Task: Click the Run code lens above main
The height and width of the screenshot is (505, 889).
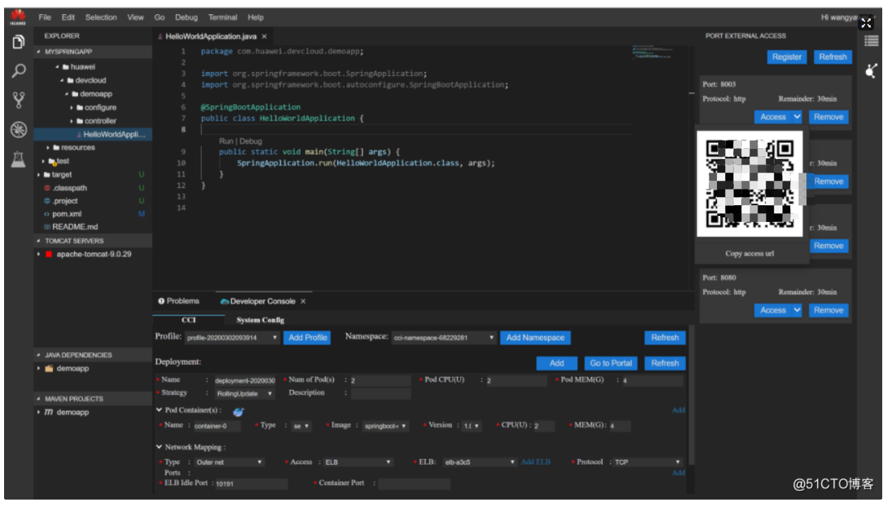Action: (226, 141)
